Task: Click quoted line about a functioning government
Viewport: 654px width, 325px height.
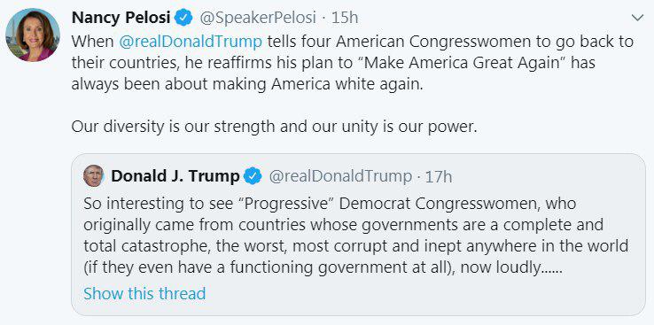Action: point(323,267)
